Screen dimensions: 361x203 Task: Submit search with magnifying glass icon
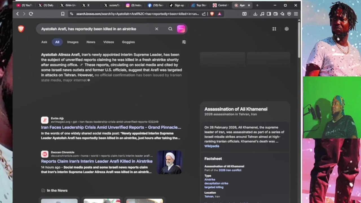[x=170, y=29]
